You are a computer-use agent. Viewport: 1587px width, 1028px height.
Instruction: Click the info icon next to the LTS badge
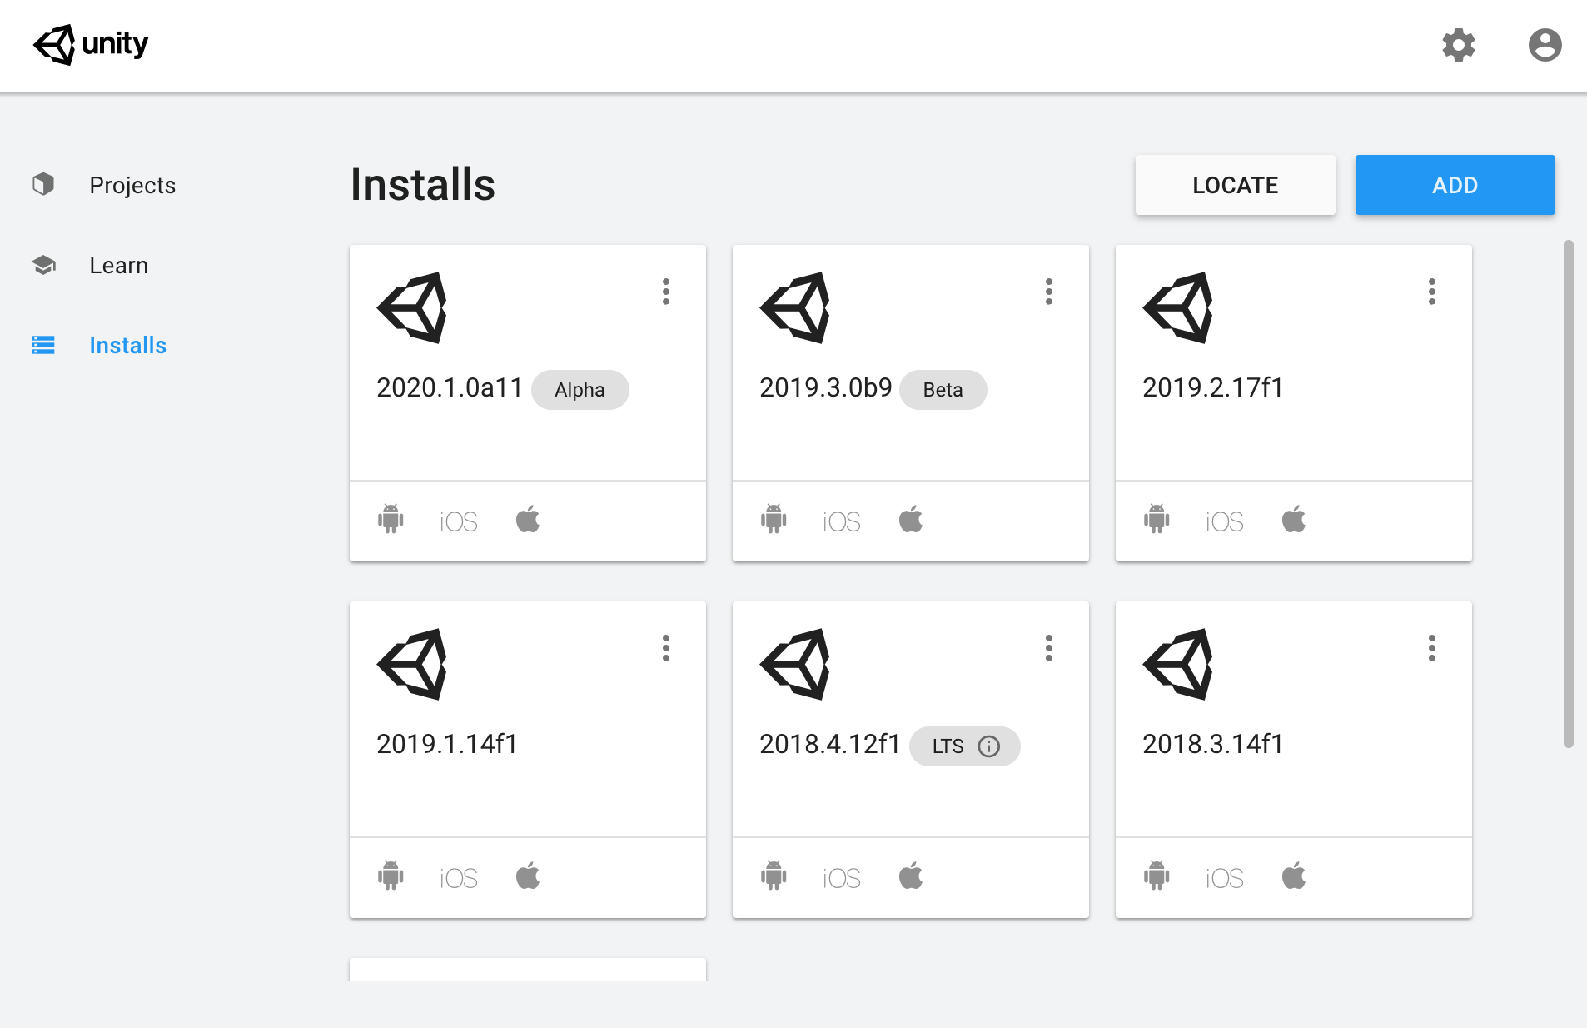[x=989, y=746]
